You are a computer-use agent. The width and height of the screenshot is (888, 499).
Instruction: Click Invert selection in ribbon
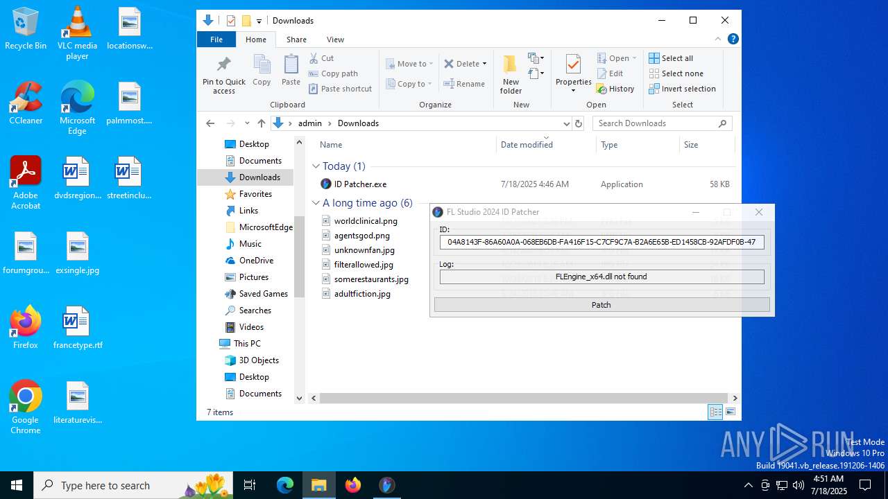[x=682, y=89]
